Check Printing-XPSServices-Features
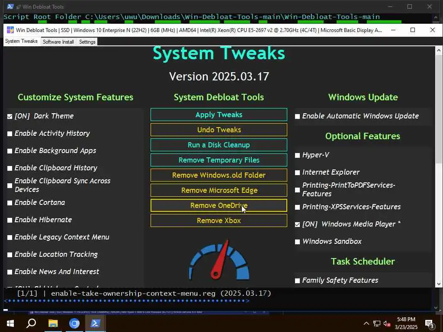Screen dimensions: 443x332 point(297,207)
